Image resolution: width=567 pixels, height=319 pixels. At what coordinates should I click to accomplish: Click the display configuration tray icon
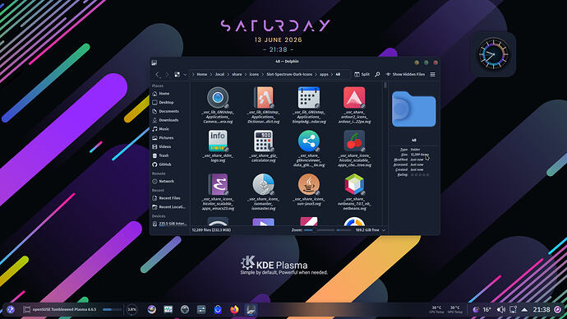point(513,310)
